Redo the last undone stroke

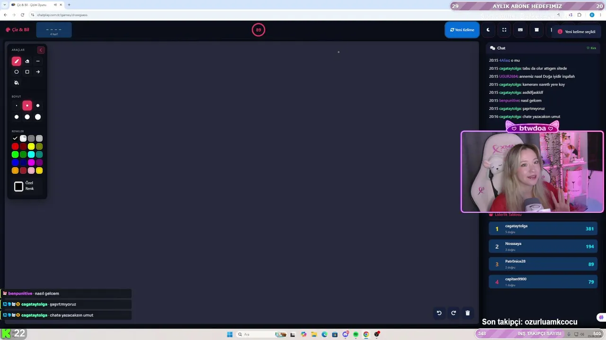click(x=453, y=313)
